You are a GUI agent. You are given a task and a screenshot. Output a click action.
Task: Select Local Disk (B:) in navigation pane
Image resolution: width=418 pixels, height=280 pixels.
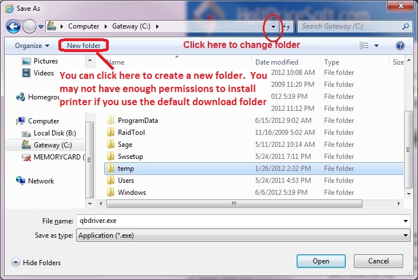[x=54, y=133]
